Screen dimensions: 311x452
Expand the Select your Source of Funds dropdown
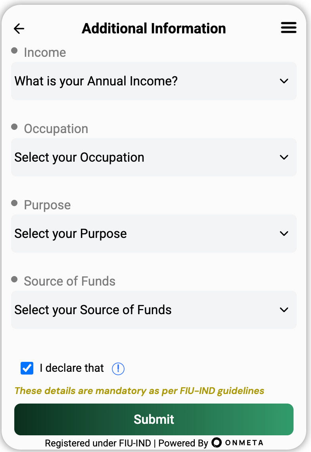tap(154, 310)
